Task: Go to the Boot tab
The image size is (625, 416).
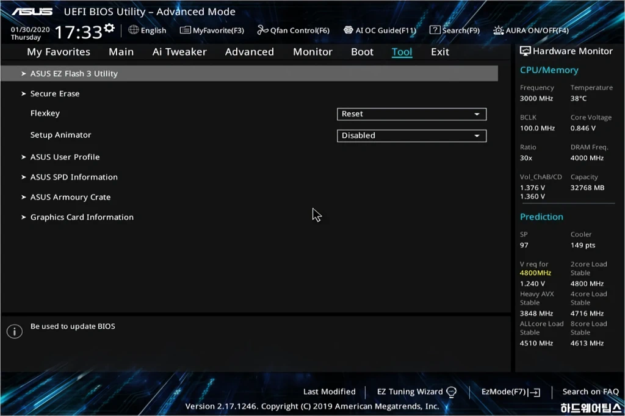Action: [x=362, y=52]
